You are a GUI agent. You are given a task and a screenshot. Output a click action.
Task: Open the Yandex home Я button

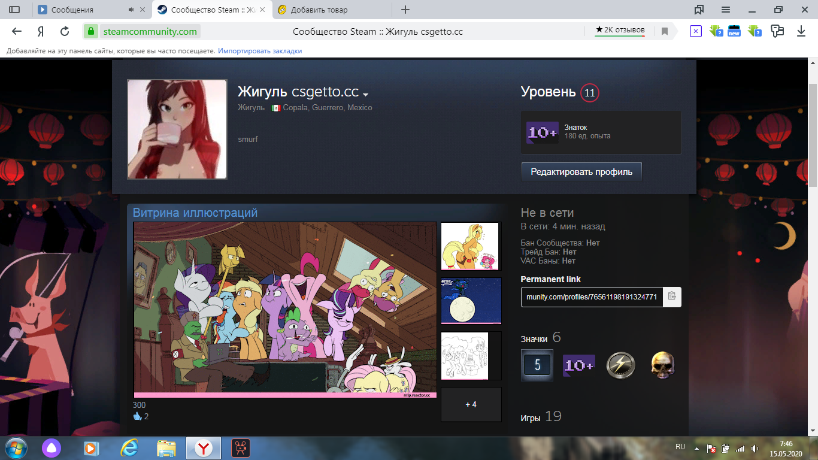(41, 31)
